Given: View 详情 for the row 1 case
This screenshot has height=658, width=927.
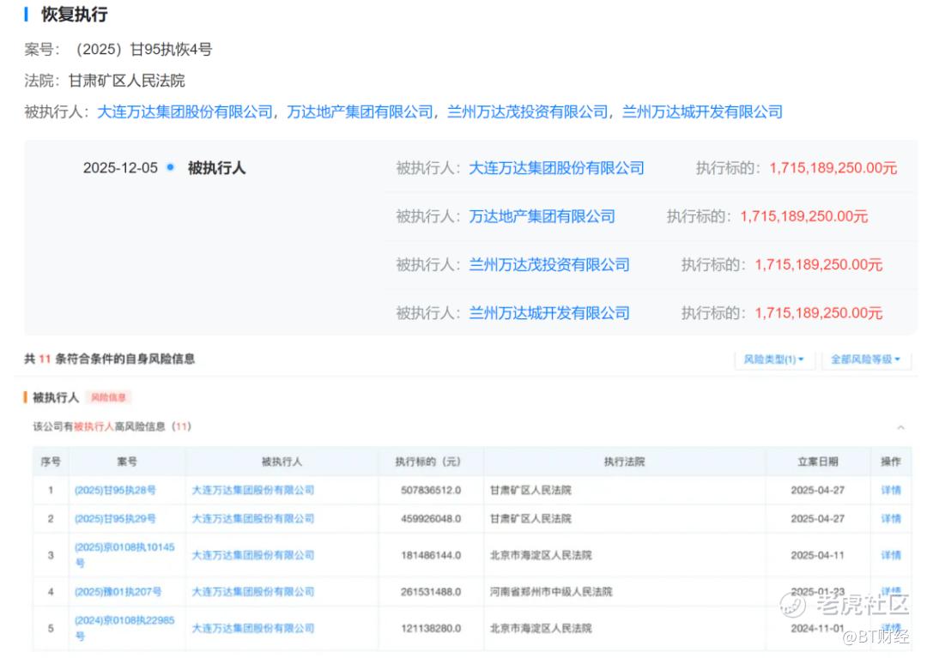Looking at the screenshot, I should (891, 490).
